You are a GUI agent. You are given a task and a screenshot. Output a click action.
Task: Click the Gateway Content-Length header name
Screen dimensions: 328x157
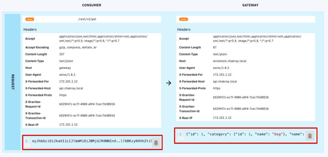pyautogui.click(x=190, y=47)
